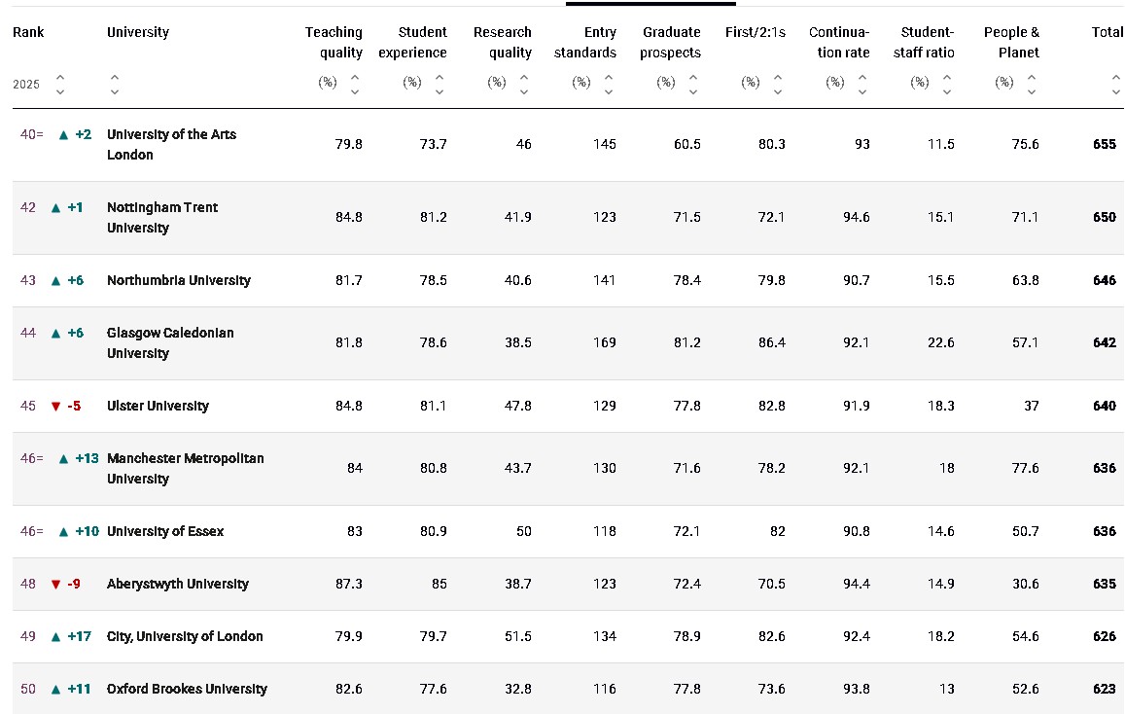Open City, University of London entry

coord(185,636)
